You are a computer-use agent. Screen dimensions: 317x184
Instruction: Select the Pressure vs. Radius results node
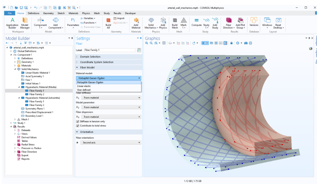coord(31,148)
